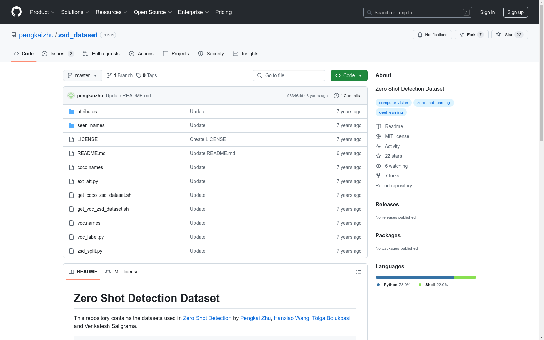Click the Go to file field
The image size is (544, 340).
[289, 75]
